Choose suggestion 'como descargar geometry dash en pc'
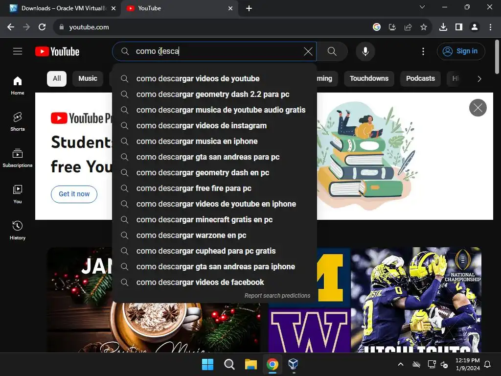This screenshot has width=501, height=376. pyautogui.click(x=214, y=173)
